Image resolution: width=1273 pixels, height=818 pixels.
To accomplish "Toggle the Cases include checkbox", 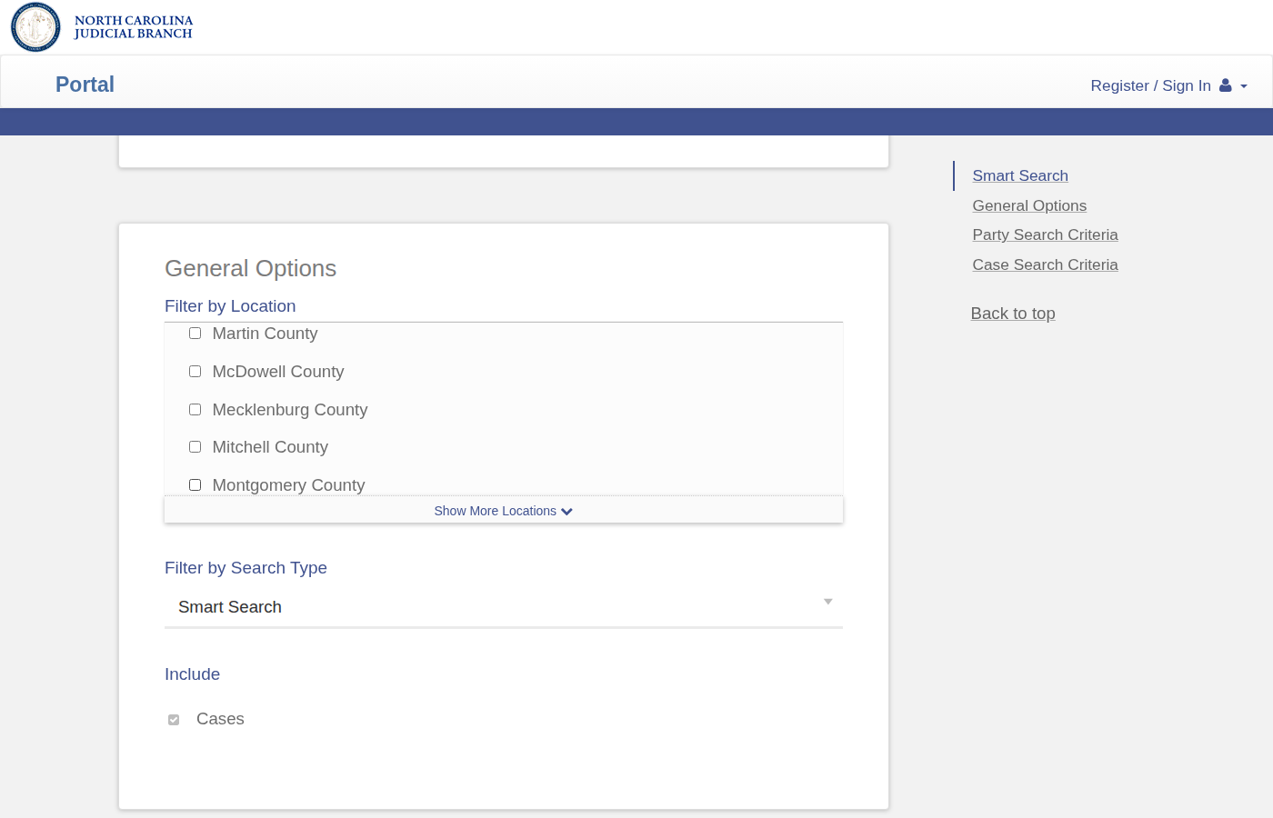I will click(174, 720).
